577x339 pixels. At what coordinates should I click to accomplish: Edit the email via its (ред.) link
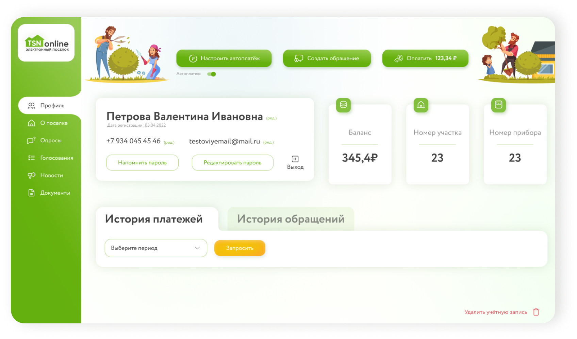coord(268,142)
